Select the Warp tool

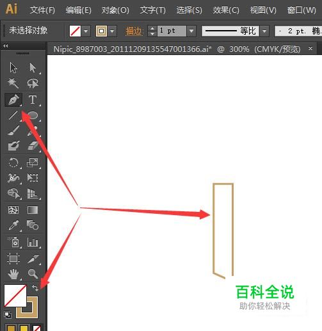13,178
